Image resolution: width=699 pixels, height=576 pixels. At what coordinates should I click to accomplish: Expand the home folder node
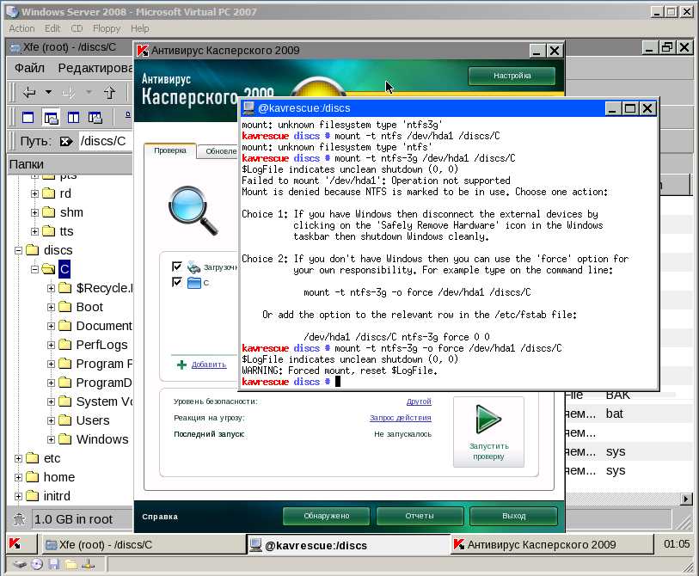18,477
